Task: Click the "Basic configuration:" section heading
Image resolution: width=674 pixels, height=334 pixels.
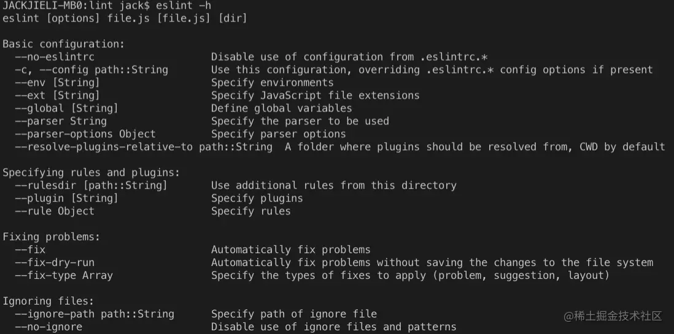Action: tap(64, 44)
